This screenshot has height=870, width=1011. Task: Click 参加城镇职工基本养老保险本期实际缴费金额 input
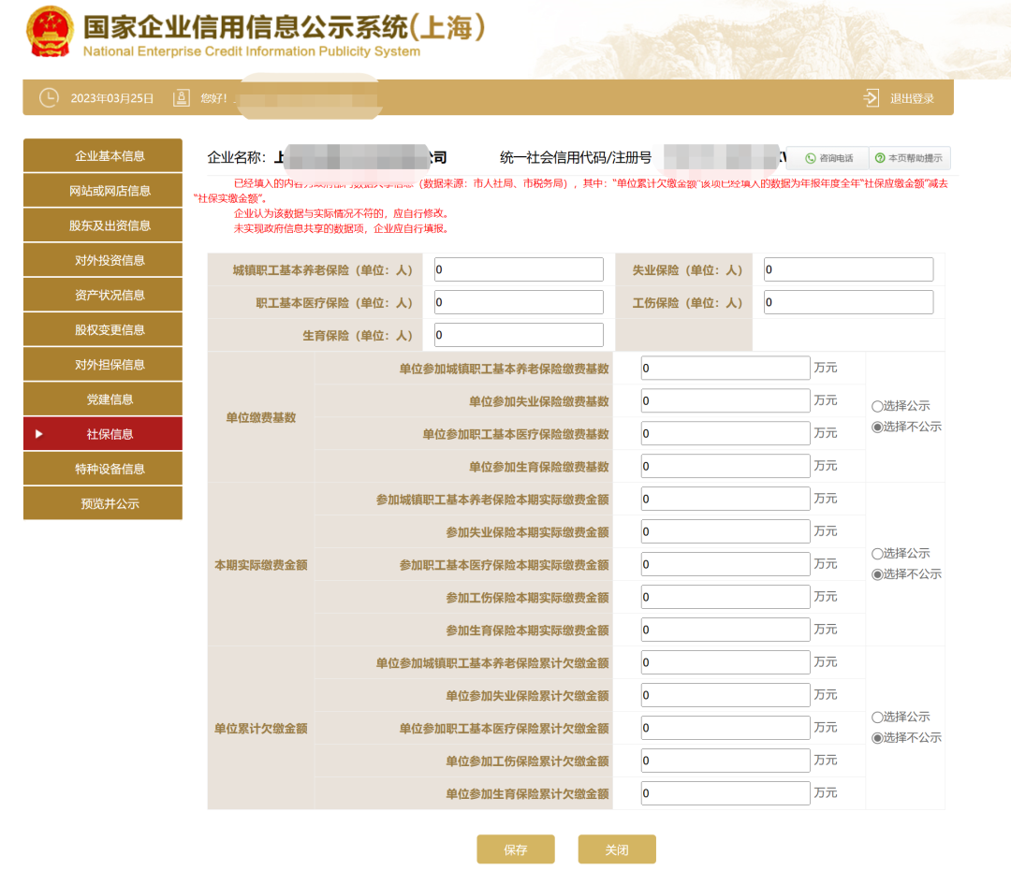click(725, 499)
